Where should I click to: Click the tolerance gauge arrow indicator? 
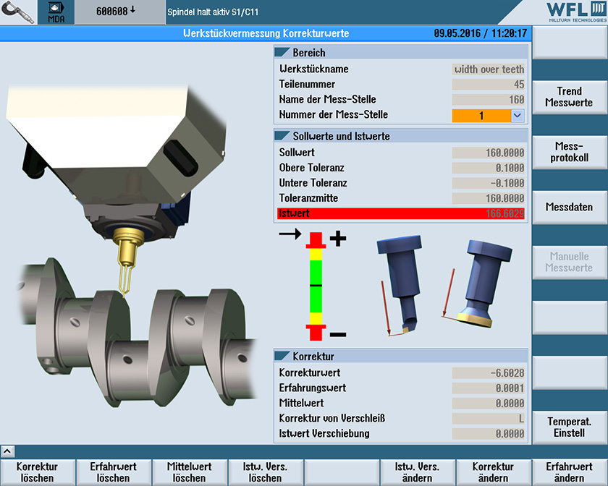[290, 234]
